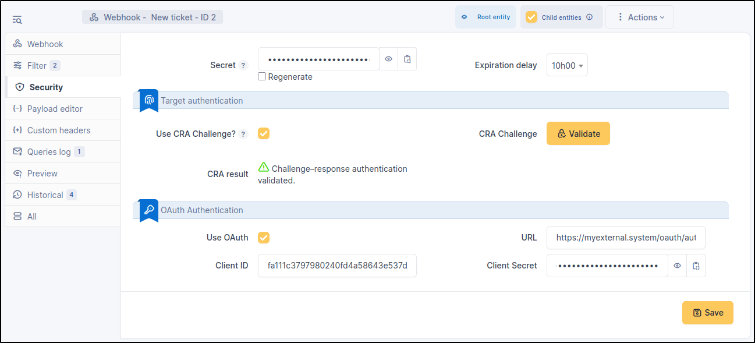This screenshot has height=343, width=755.
Task: Open the Expiration delay dropdown
Action: (x=567, y=65)
